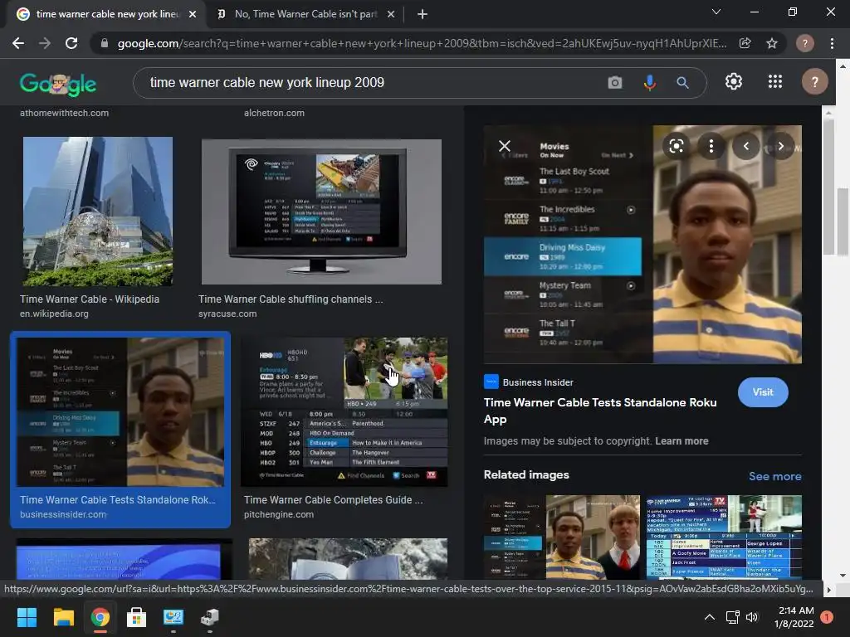This screenshot has width=850, height=637.
Task: Click the en.wikipedia.org source text
Action: pyautogui.click(x=54, y=314)
